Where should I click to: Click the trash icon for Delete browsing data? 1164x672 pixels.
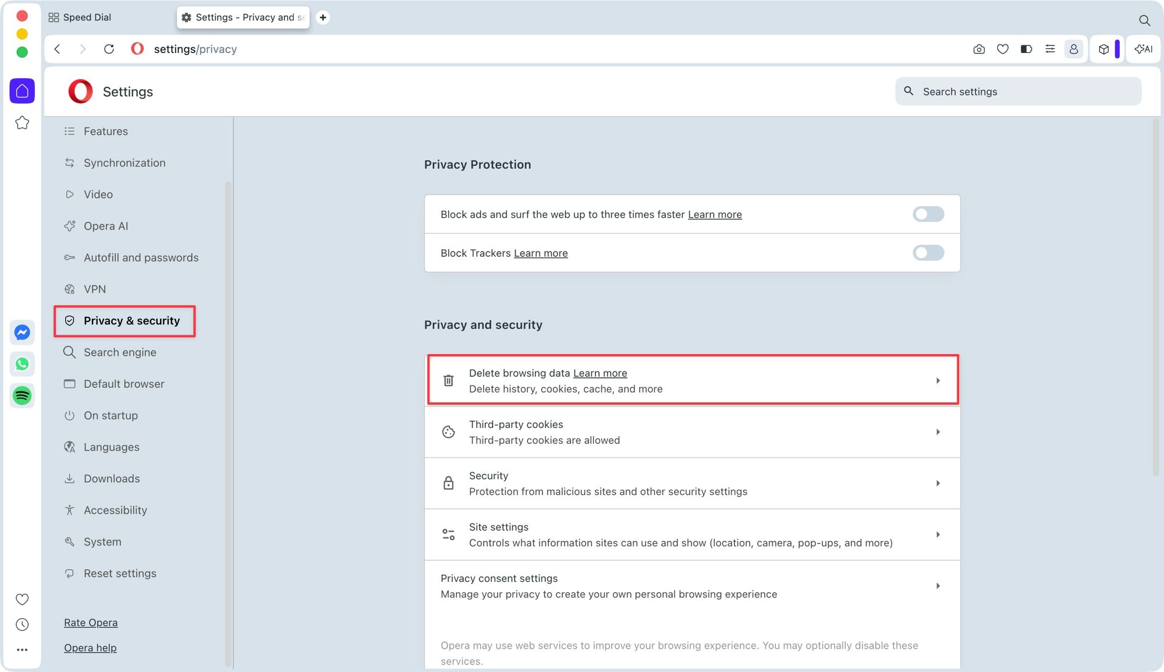[x=448, y=380]
